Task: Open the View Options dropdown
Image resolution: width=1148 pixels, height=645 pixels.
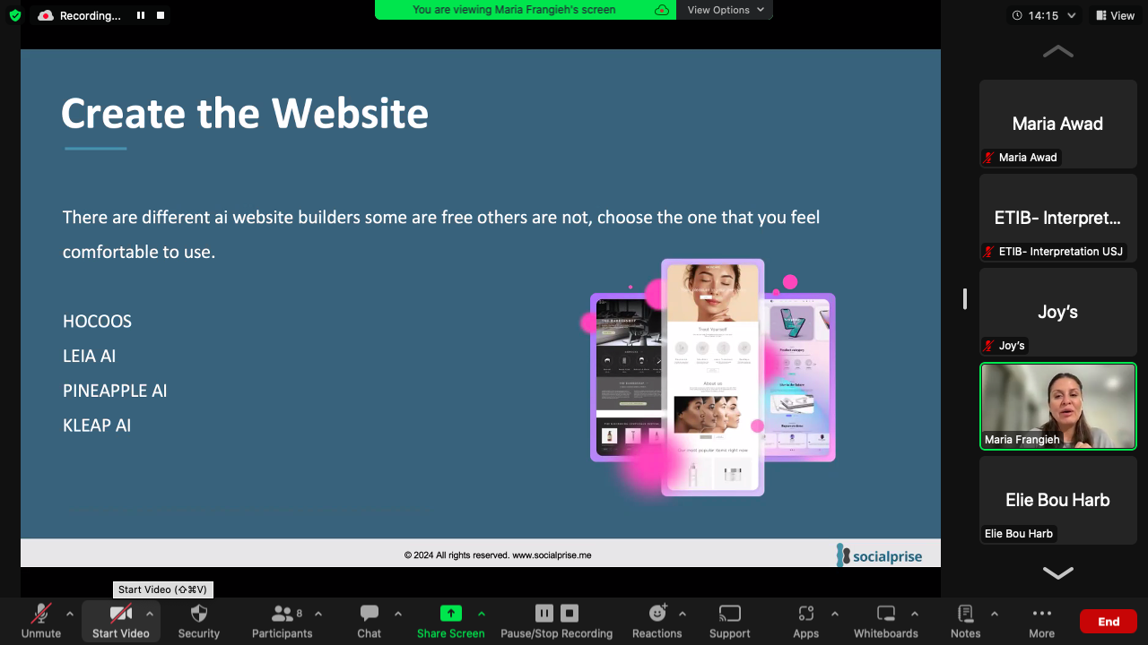Action: click(726, 10)
